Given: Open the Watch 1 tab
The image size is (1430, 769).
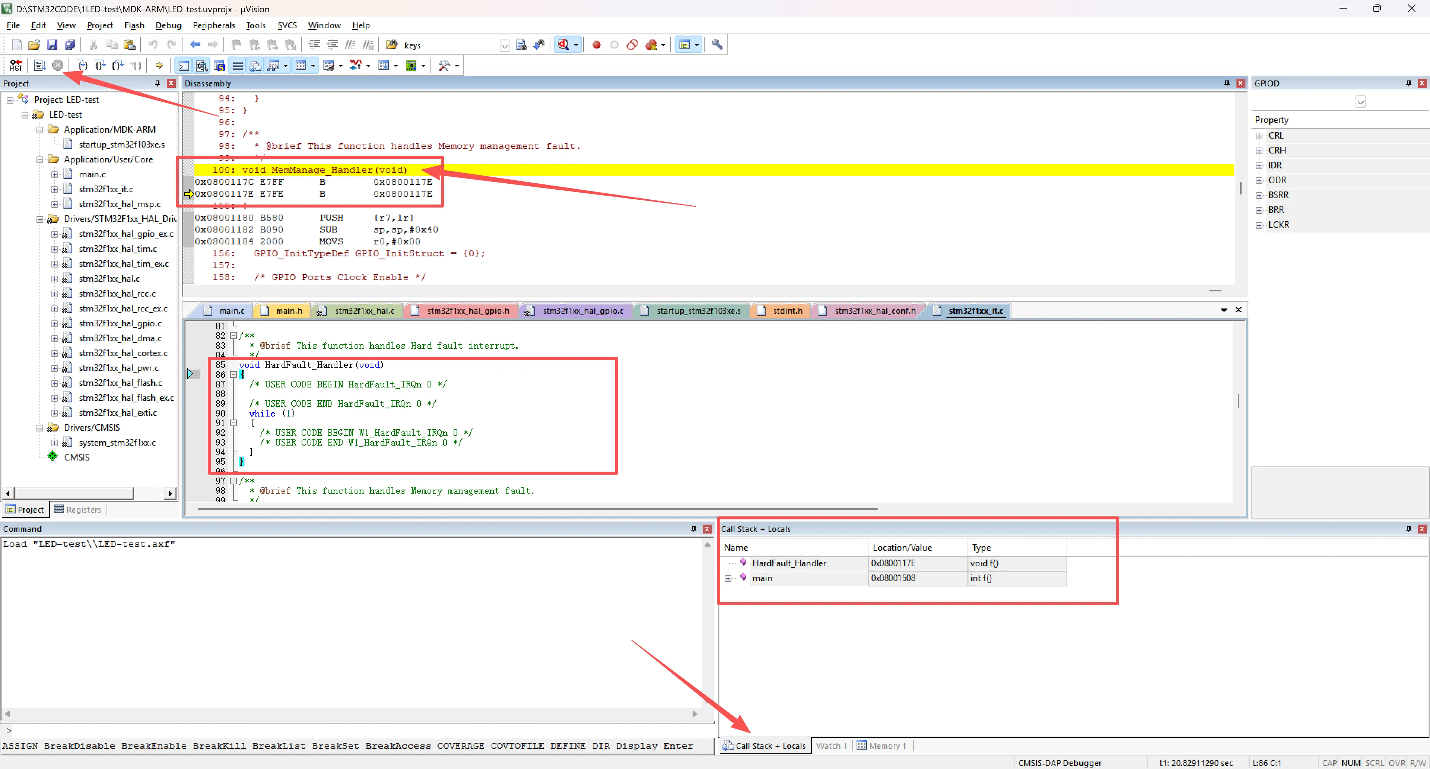Looking at the screenshot, I should coord(830,746).
